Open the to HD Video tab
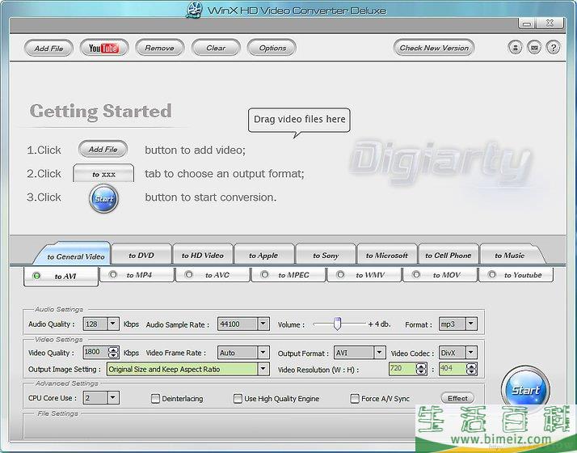 [202, 255]
